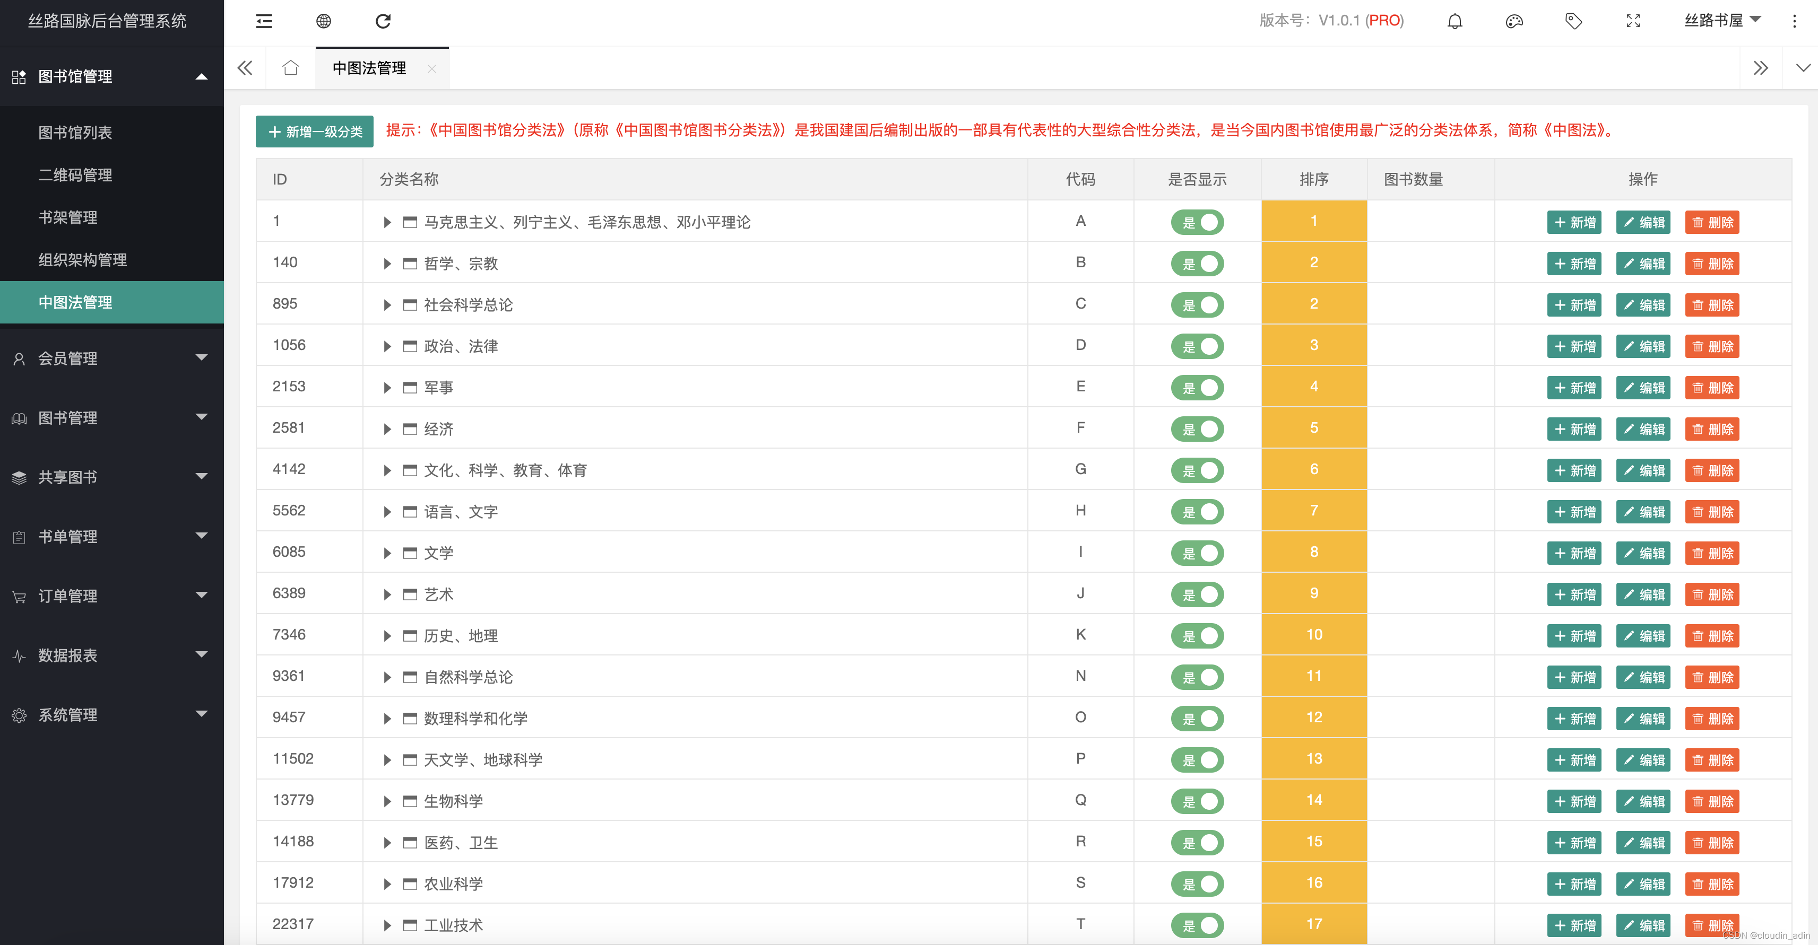The image size is (1818, 945).
Task: Click the refresh page icon
Action: coord(383,21)
